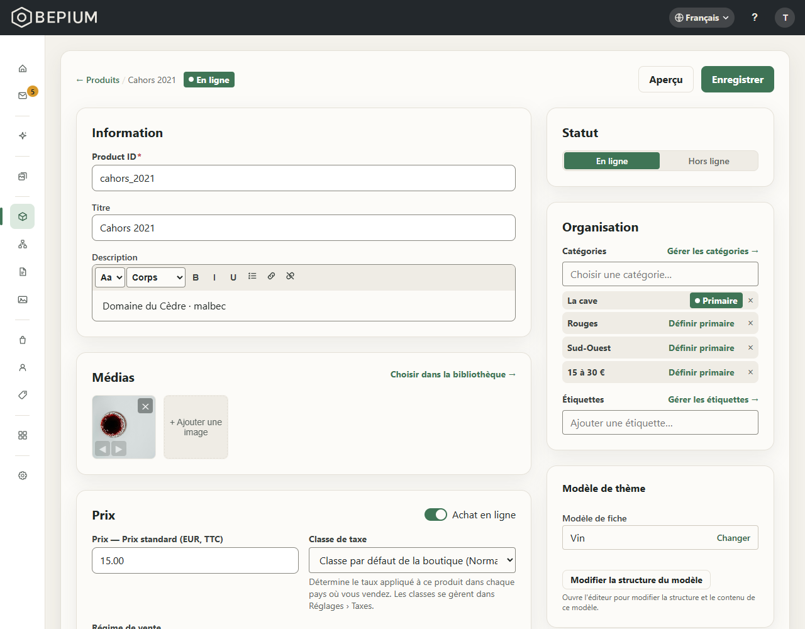
Task: Open the Aa text size dropdown
Action: pyautogui.click(x=110, y=277)
